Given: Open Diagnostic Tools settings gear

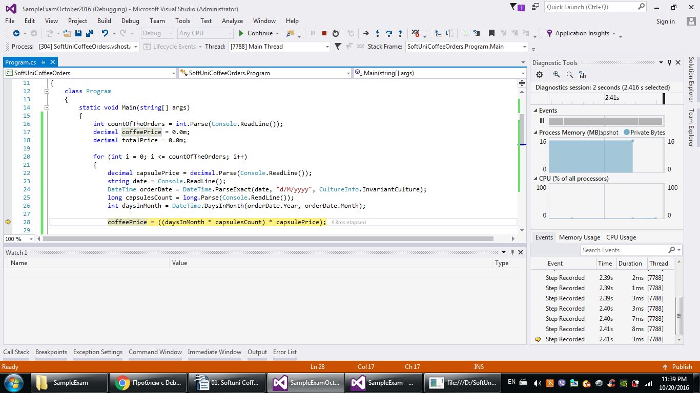Looking at the screenshot, I should 540,75.
